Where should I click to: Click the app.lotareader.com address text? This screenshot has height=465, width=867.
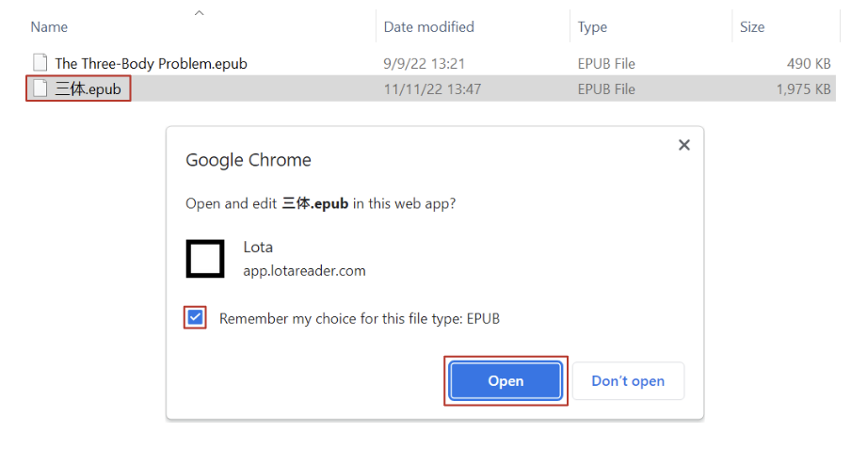304,271
